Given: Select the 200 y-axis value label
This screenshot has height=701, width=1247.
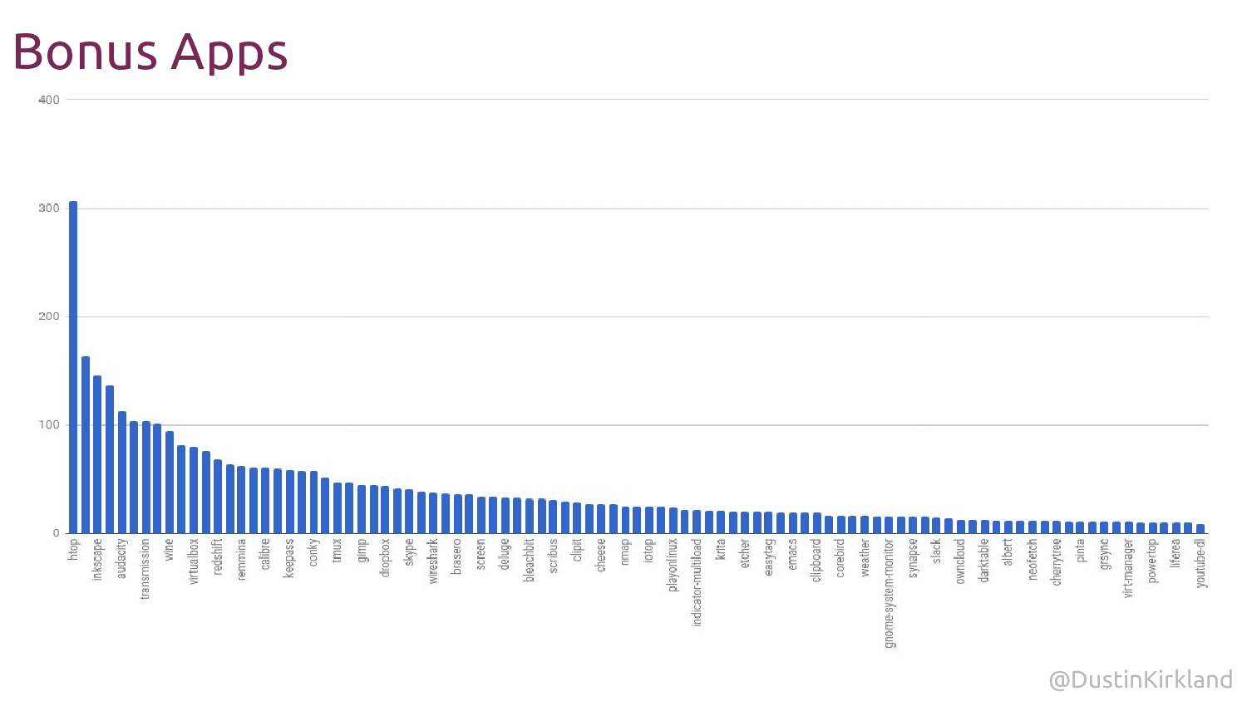Looking at the screenshot, I should (49, 316).
